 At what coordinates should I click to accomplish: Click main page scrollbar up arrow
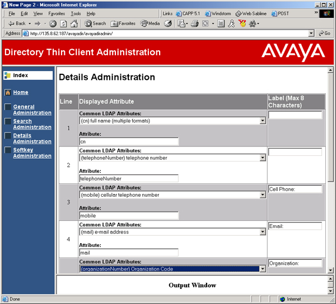[x=330, y=70]
